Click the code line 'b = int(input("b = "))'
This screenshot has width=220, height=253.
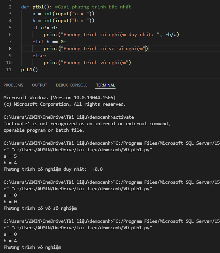point(63,21)
